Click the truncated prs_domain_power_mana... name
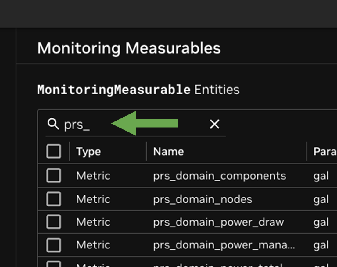The image size is (337, 267). [224, 245]
